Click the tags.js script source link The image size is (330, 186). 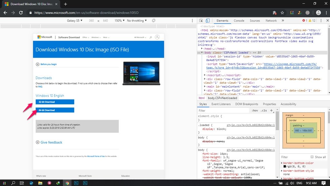pyautogui.click(x=263, y=66)
